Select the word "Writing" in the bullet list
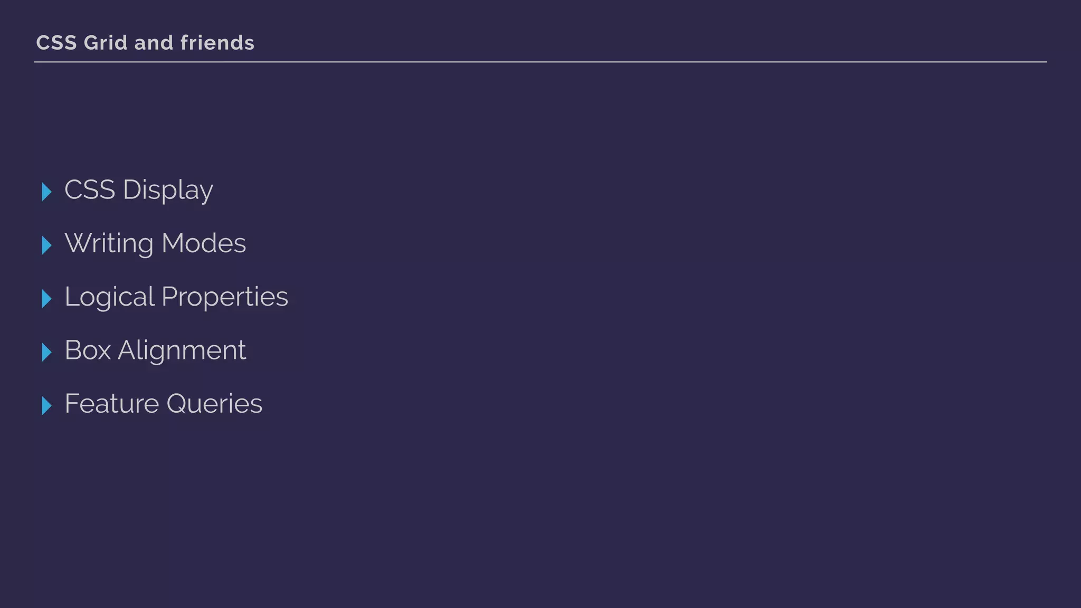This screenshot has width=1081, height=608. (109, 244)
